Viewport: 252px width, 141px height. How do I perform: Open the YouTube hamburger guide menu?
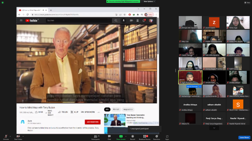[x=21, y=20]
